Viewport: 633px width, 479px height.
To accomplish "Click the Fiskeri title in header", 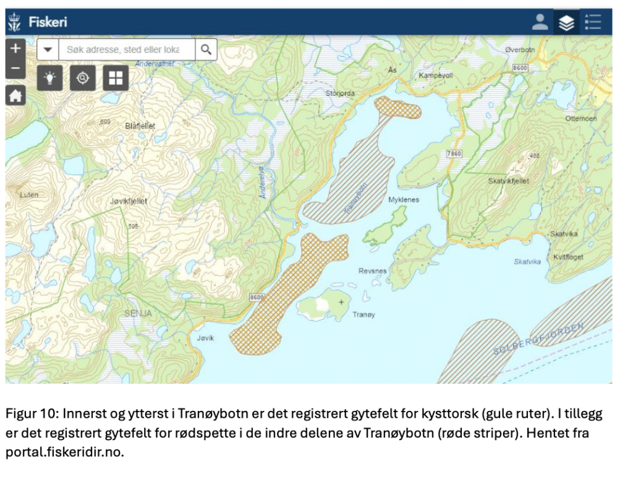I will pos(48,23).
